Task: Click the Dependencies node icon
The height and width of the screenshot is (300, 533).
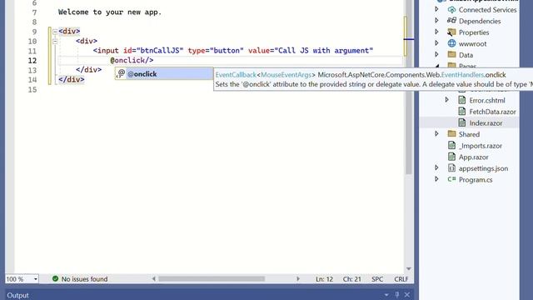Action: 451,21
